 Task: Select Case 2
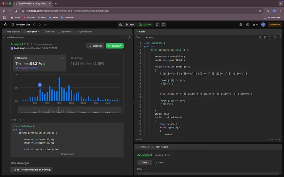point(161,162)
